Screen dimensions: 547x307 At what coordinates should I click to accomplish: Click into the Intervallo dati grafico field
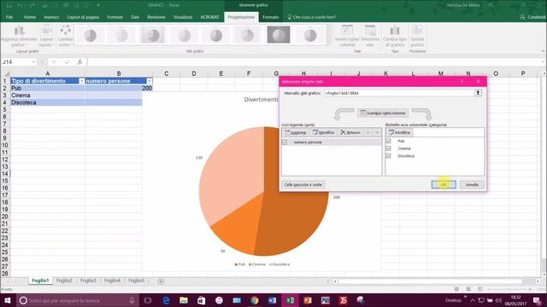[x=398, y=93]
